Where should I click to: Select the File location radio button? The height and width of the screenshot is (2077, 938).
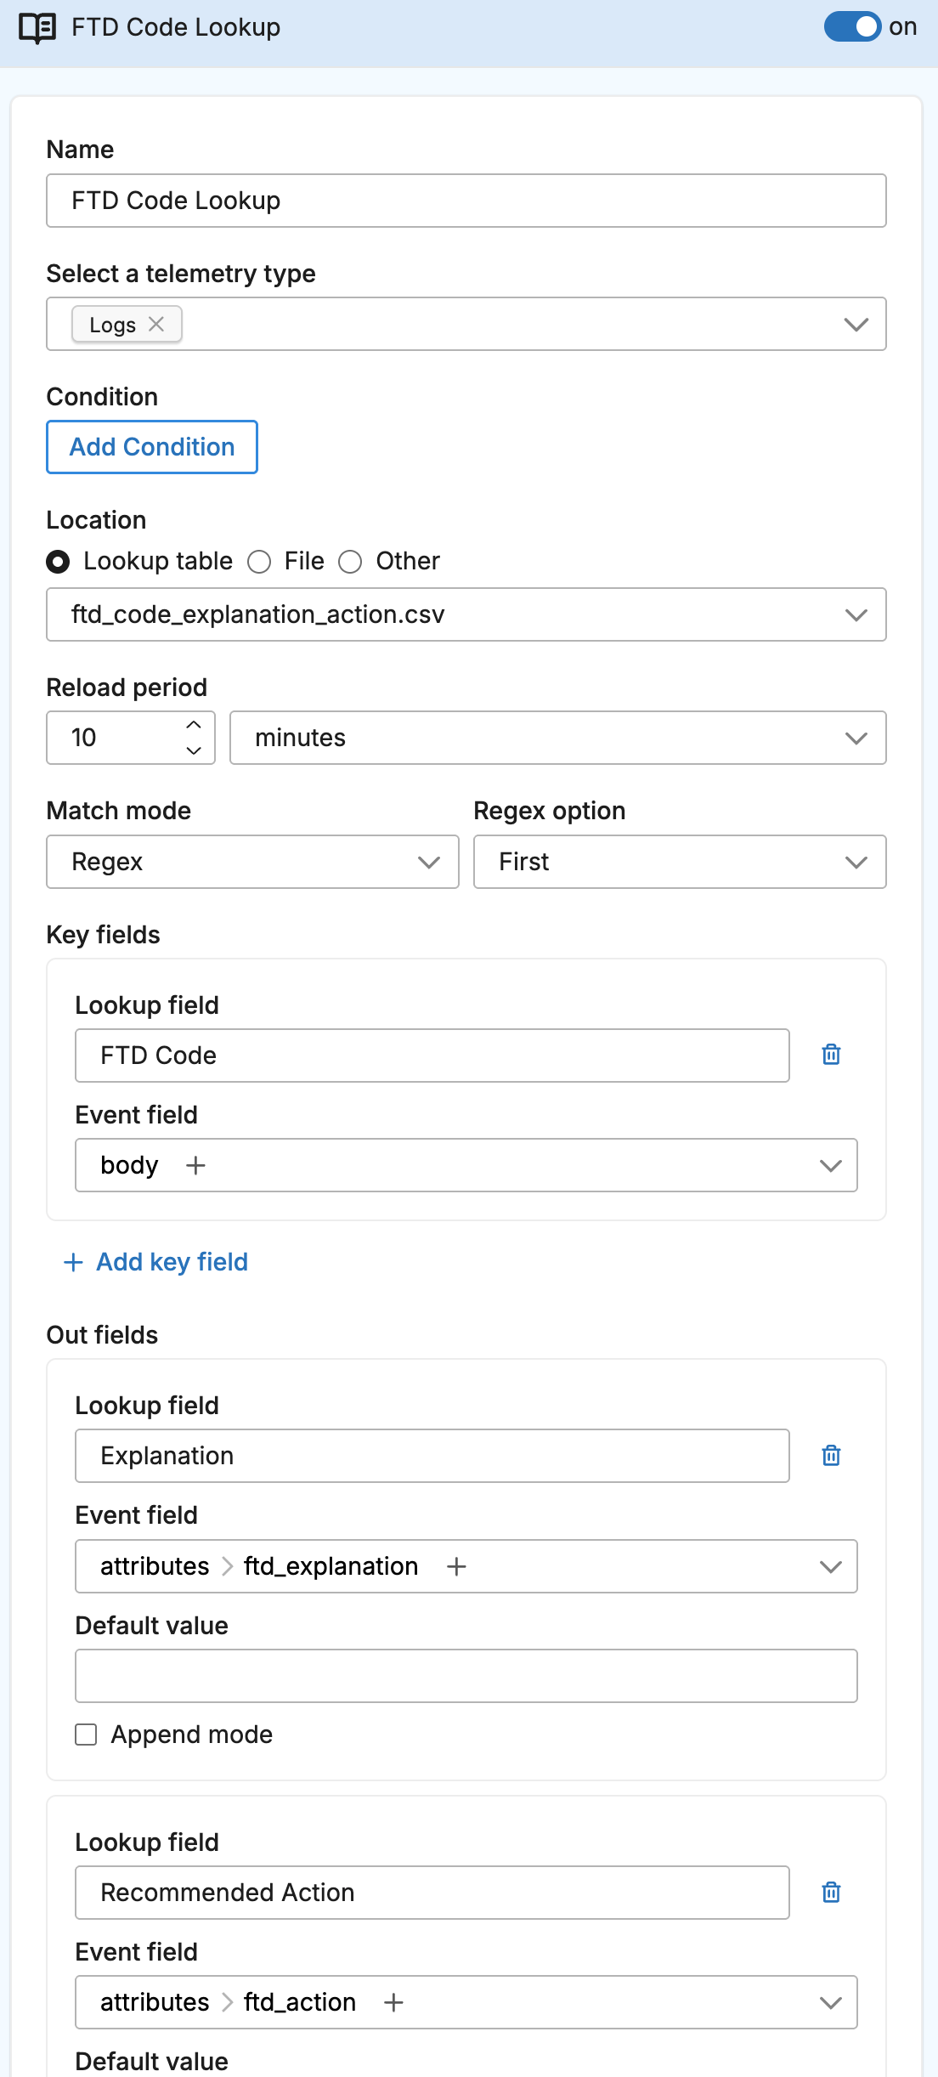(259, 562)
